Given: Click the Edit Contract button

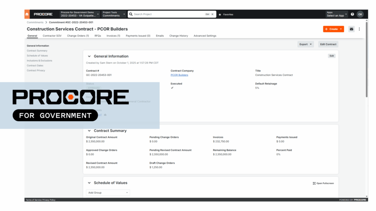Looking at the screenshot, I should tap(328, 44).
